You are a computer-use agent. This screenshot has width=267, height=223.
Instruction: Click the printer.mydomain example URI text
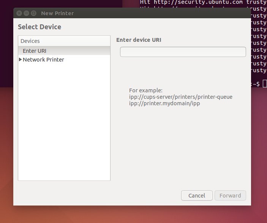pyautogui.click(x=164, y=103)
